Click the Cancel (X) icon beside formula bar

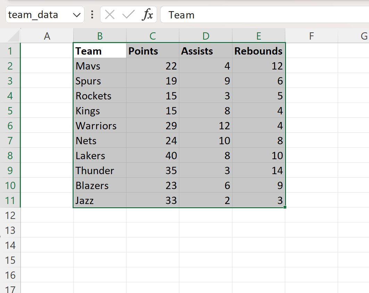click(110, 15)
